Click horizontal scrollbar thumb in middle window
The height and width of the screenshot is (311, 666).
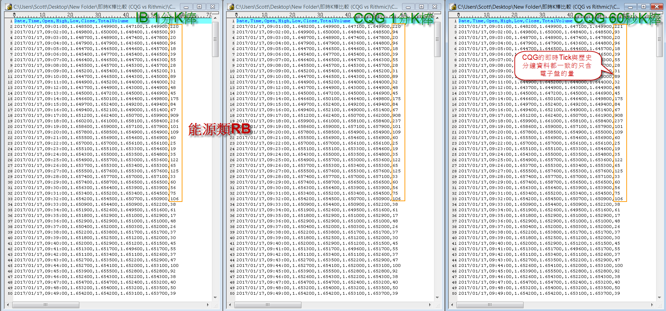point(268,305)
